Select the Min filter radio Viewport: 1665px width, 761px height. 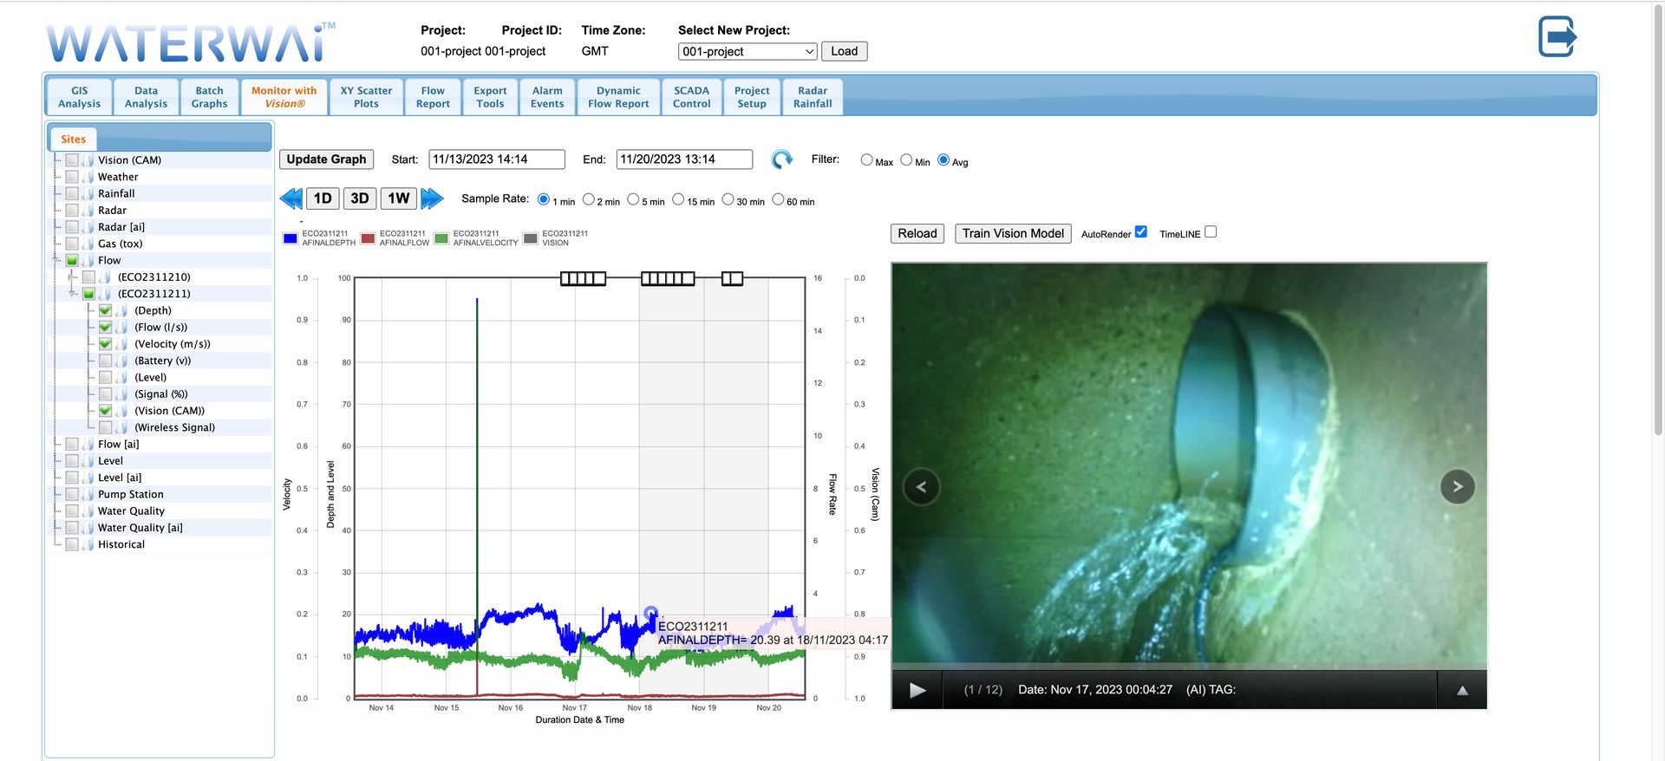pos(906,159)
